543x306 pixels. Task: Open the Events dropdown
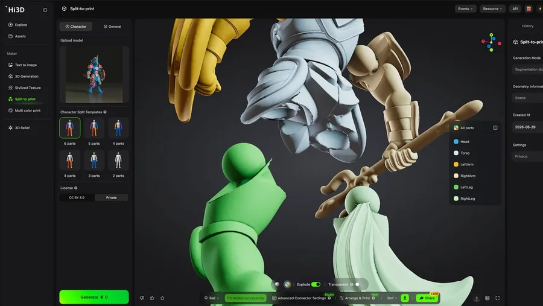click(465, 9)
